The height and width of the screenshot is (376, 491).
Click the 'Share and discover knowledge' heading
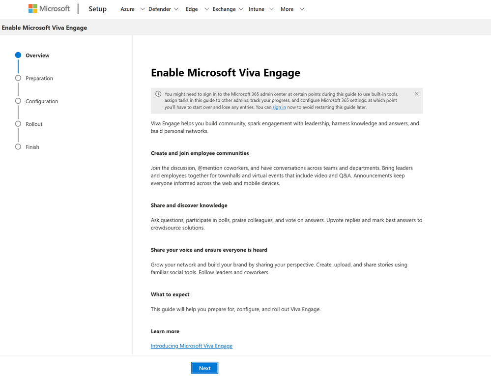189,205
